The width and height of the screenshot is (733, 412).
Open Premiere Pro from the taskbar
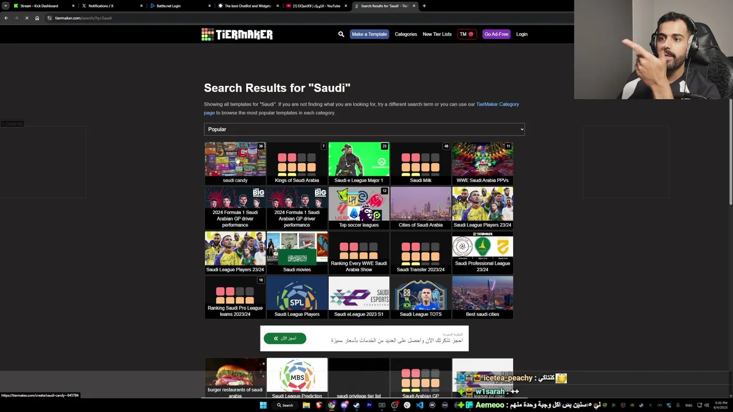click(369, 406)
